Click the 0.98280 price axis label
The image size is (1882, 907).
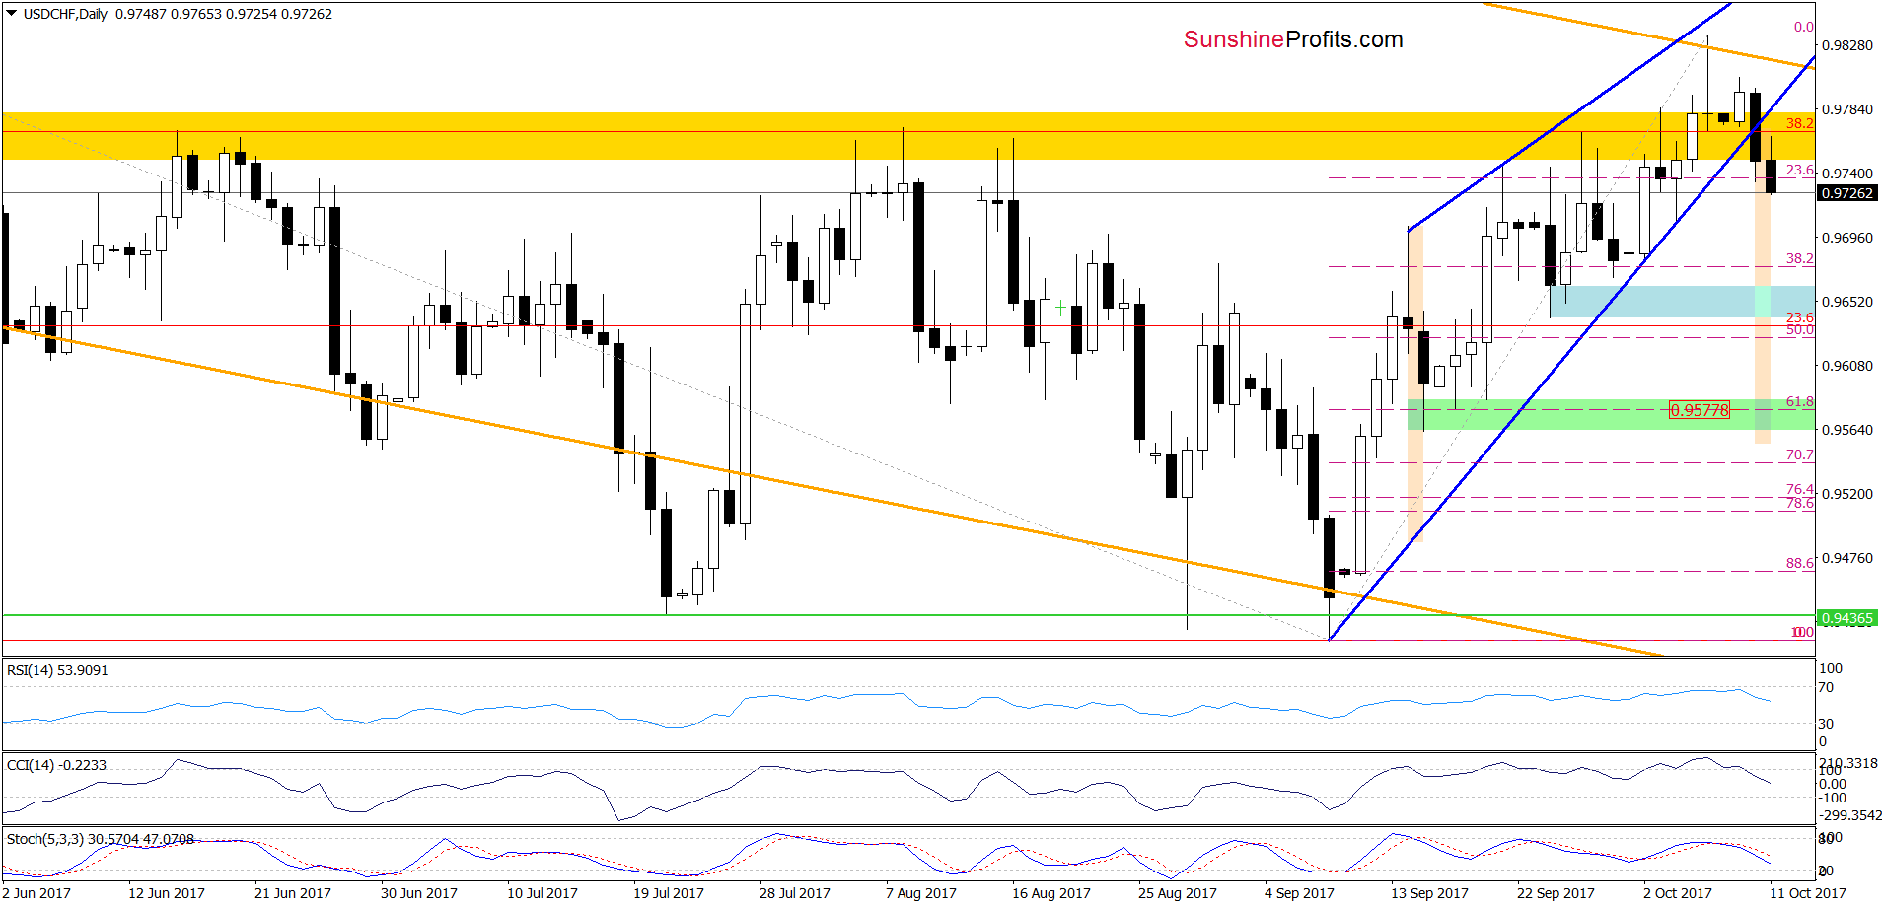click(x=1846, y=45)
